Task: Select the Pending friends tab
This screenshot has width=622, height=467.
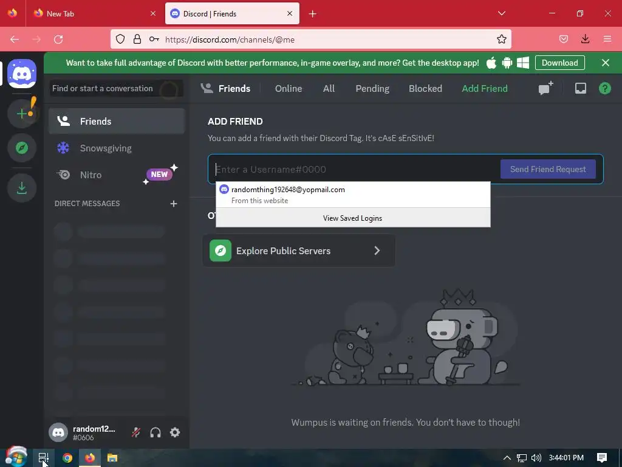Action: [x=372, y=88]
